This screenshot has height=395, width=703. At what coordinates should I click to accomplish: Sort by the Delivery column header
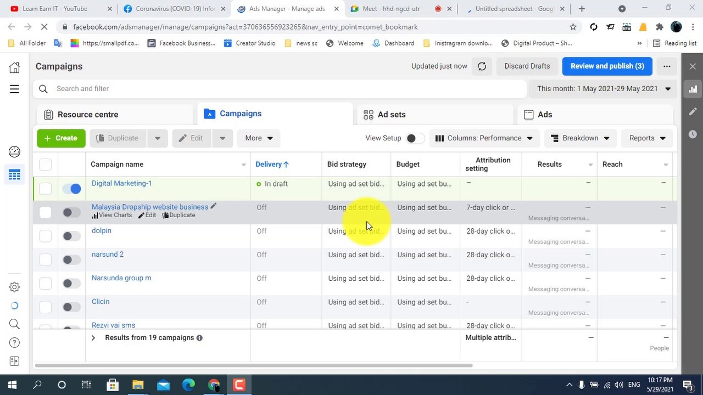(272, 165)
